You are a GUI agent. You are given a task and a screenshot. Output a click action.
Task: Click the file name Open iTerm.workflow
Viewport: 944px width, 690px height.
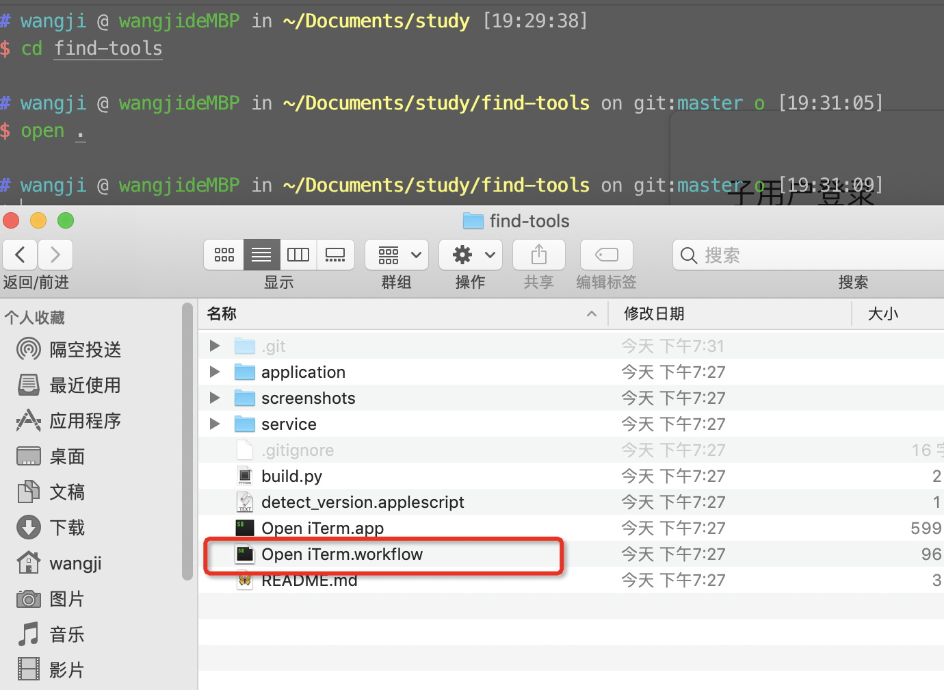(x=342, y=554)
